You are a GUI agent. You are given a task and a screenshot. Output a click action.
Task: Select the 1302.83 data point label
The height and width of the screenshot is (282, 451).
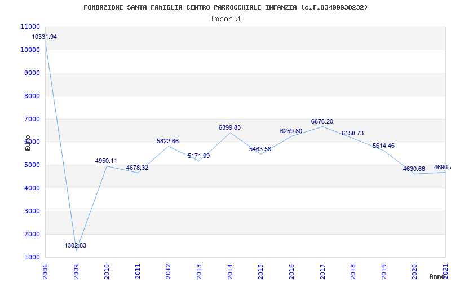[x=75, y=245]
